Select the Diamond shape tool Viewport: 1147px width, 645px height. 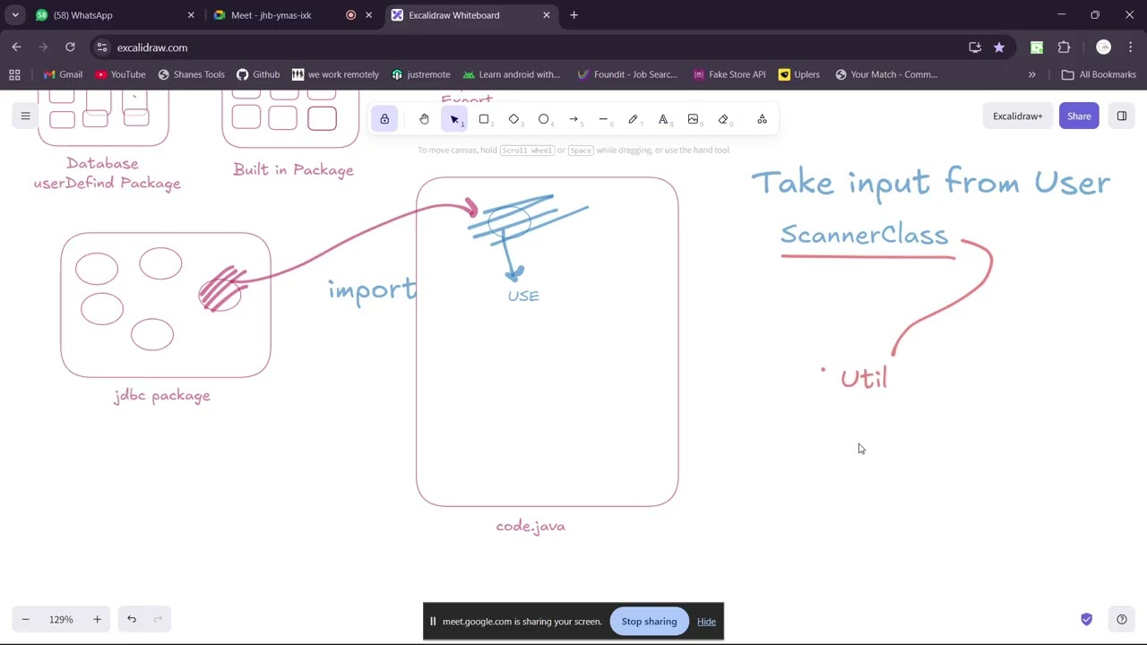pos(513,119)
